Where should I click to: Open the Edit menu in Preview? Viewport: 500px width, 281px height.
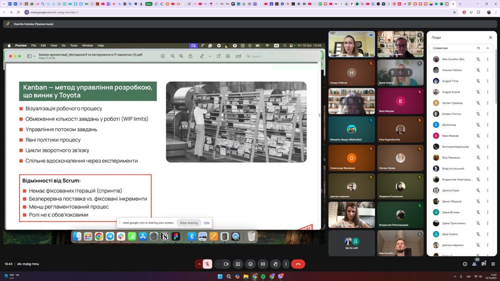43,45
